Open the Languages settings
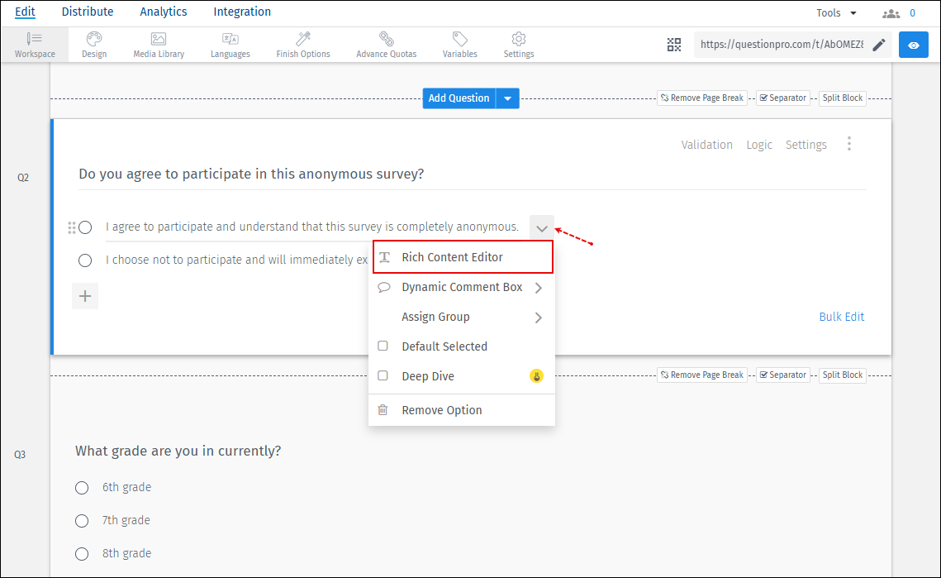Image resolution: width=941 pixels, height=578 pixels. click(x=230, y=45)
